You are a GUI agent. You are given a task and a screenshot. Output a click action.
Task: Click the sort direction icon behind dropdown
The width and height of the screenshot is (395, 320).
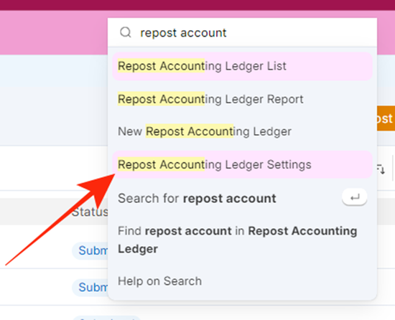coord(381,169)
